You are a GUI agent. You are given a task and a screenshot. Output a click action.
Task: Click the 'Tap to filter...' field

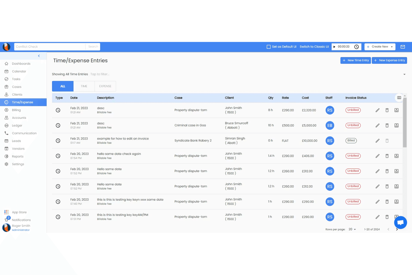[x=100, y=74]
